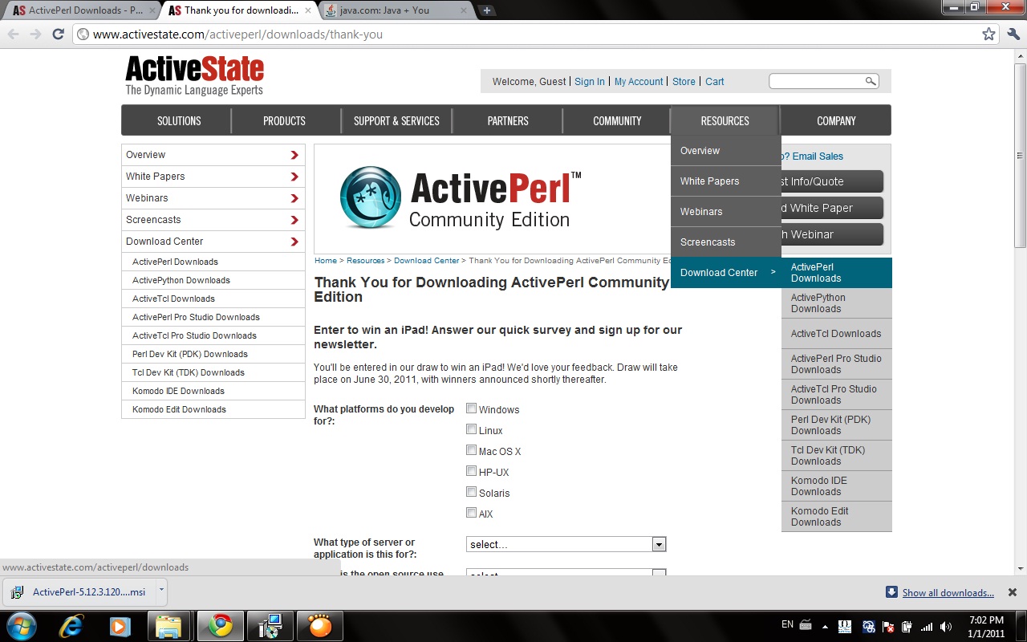
Task: Click the Chrome taskbar icon
Action: [220, 626]
